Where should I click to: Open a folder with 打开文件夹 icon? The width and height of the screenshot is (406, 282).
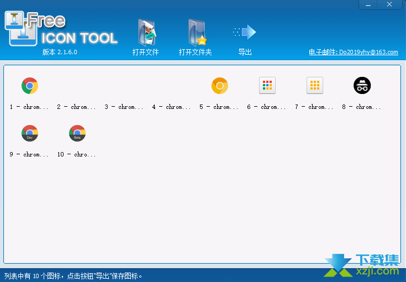pyautogui.click(x=198, y=33)
